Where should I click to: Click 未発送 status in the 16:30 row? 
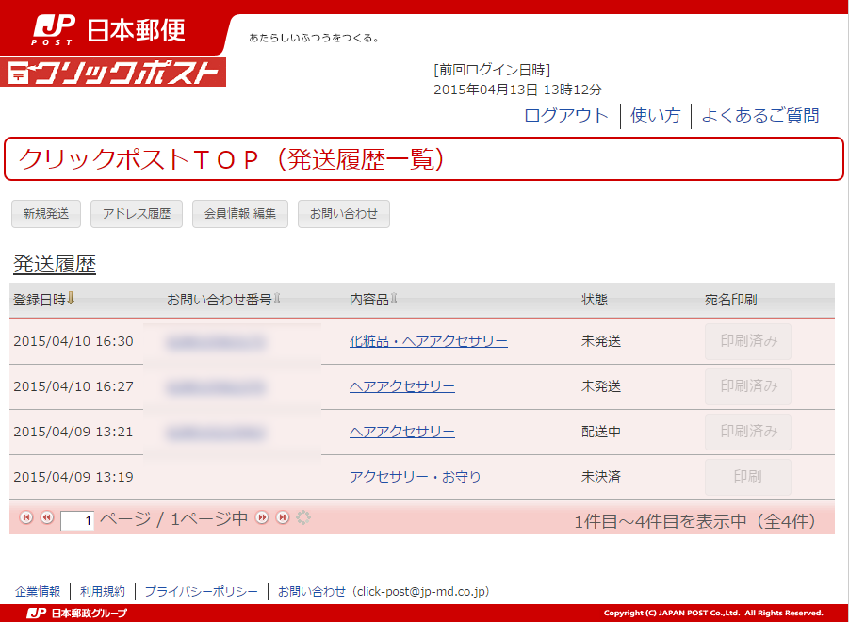click(601, 341)
